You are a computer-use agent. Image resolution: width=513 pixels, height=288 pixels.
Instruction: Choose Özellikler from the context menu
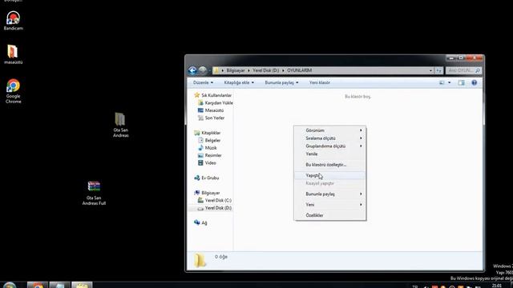pos(329,215)
